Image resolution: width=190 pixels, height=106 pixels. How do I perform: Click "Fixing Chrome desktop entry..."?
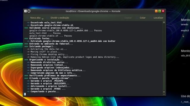coord(49,54)
